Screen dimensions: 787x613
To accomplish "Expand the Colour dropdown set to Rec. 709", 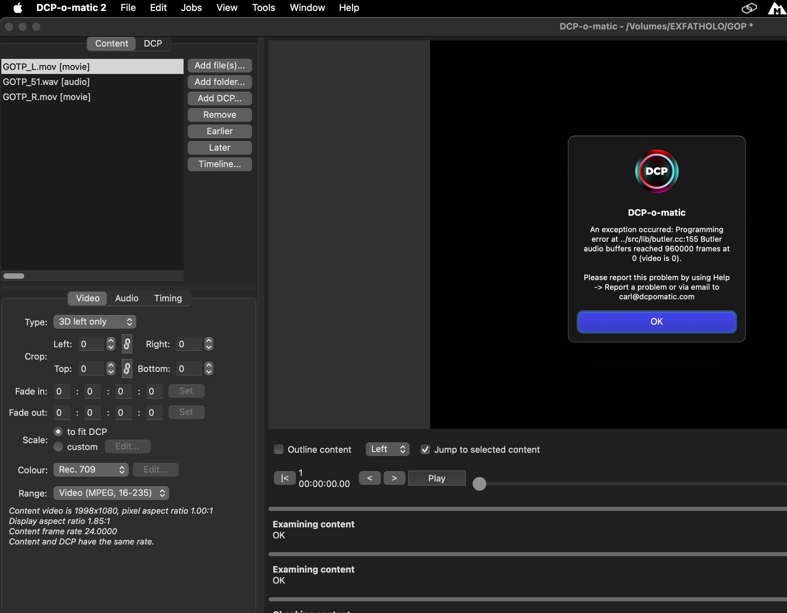I will 91,470.
